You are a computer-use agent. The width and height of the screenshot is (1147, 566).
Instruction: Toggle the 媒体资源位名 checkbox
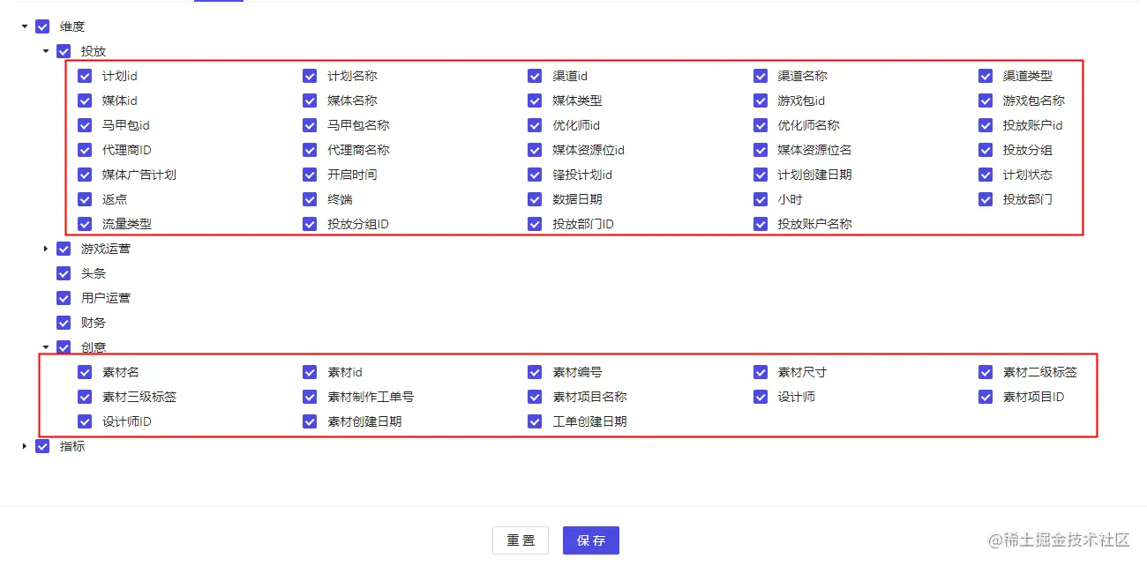(x=761, y=150)
